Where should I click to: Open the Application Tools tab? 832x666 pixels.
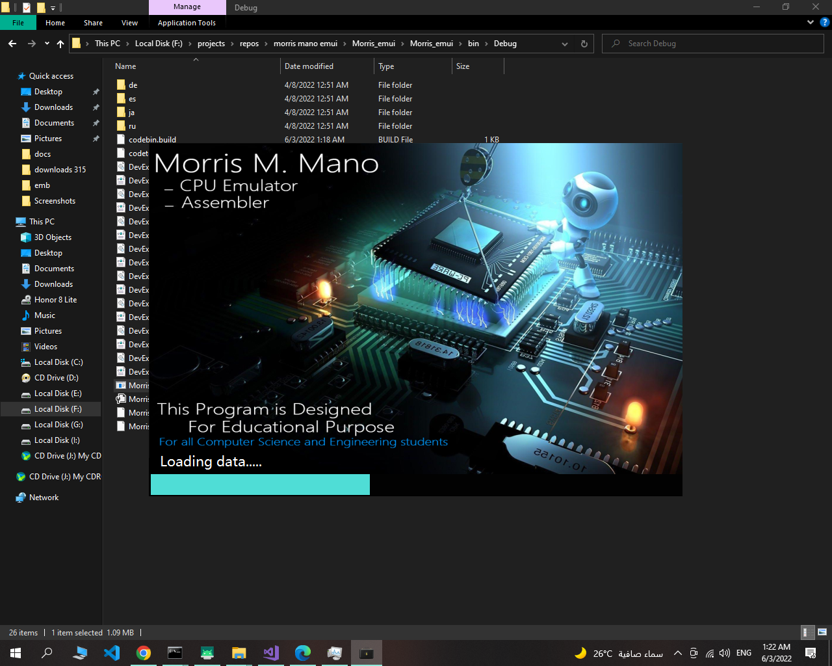187,23
